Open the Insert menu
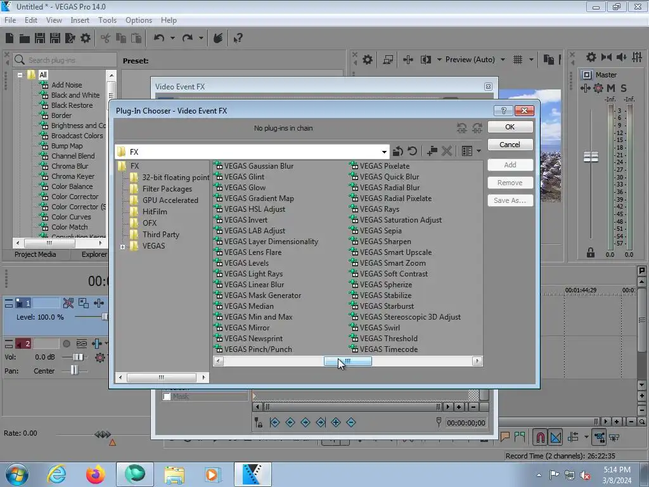The height and width of the screenshot is (487, 649). [79, 20]
